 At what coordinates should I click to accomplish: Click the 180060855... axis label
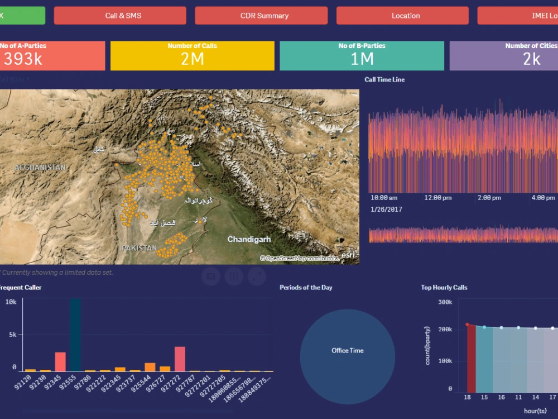224,389
